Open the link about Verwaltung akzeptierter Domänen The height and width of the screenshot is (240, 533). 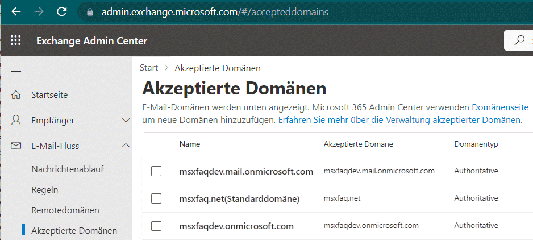click(400, 120)
